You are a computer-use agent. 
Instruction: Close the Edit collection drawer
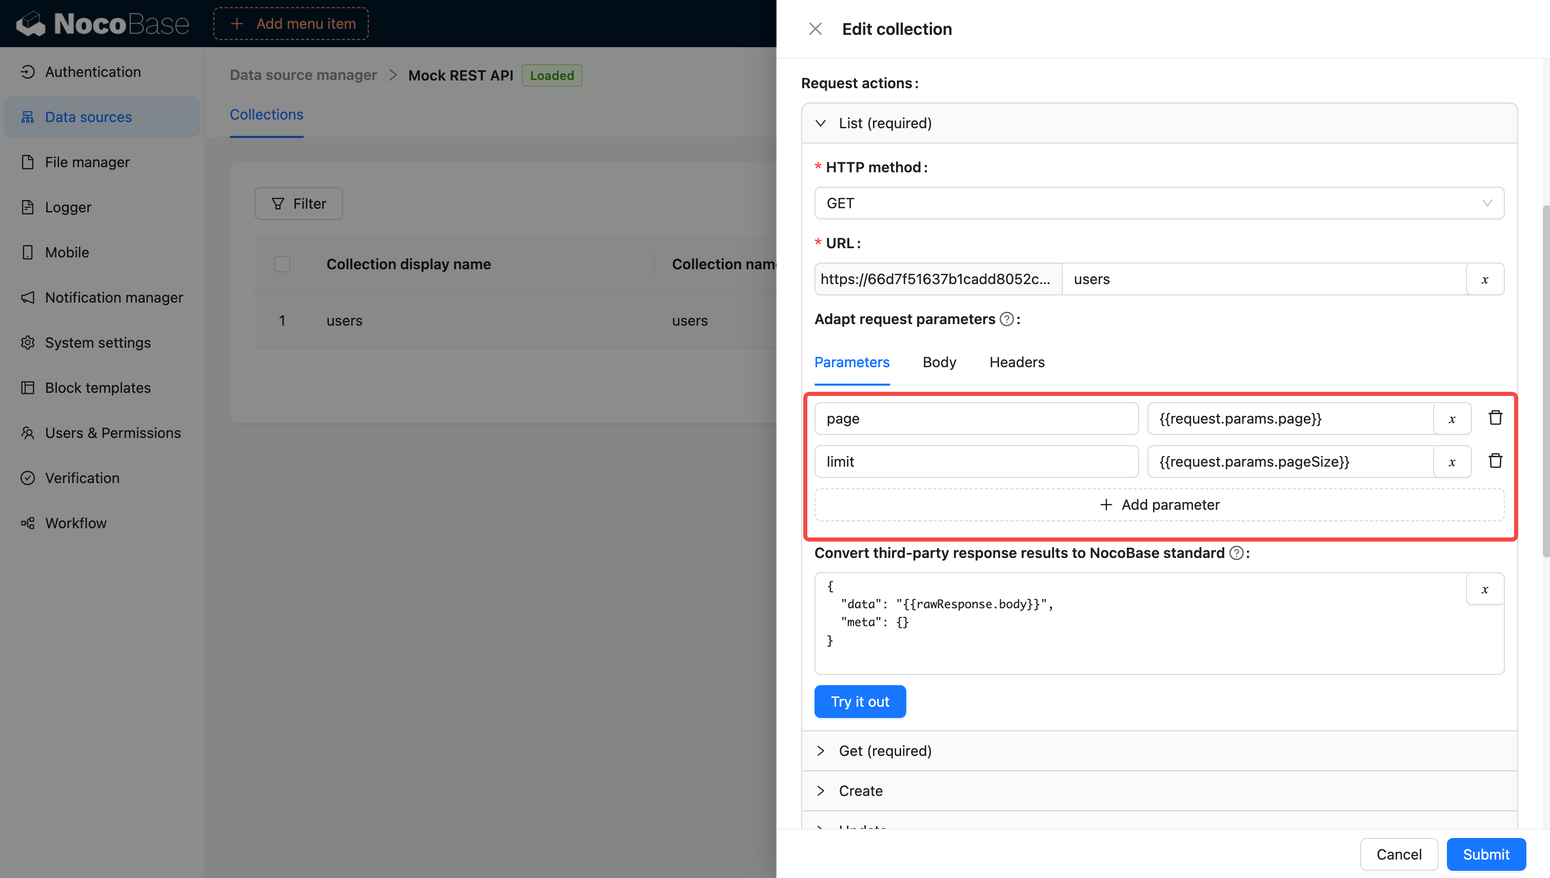pyautogui.click(x=815, y=29)
